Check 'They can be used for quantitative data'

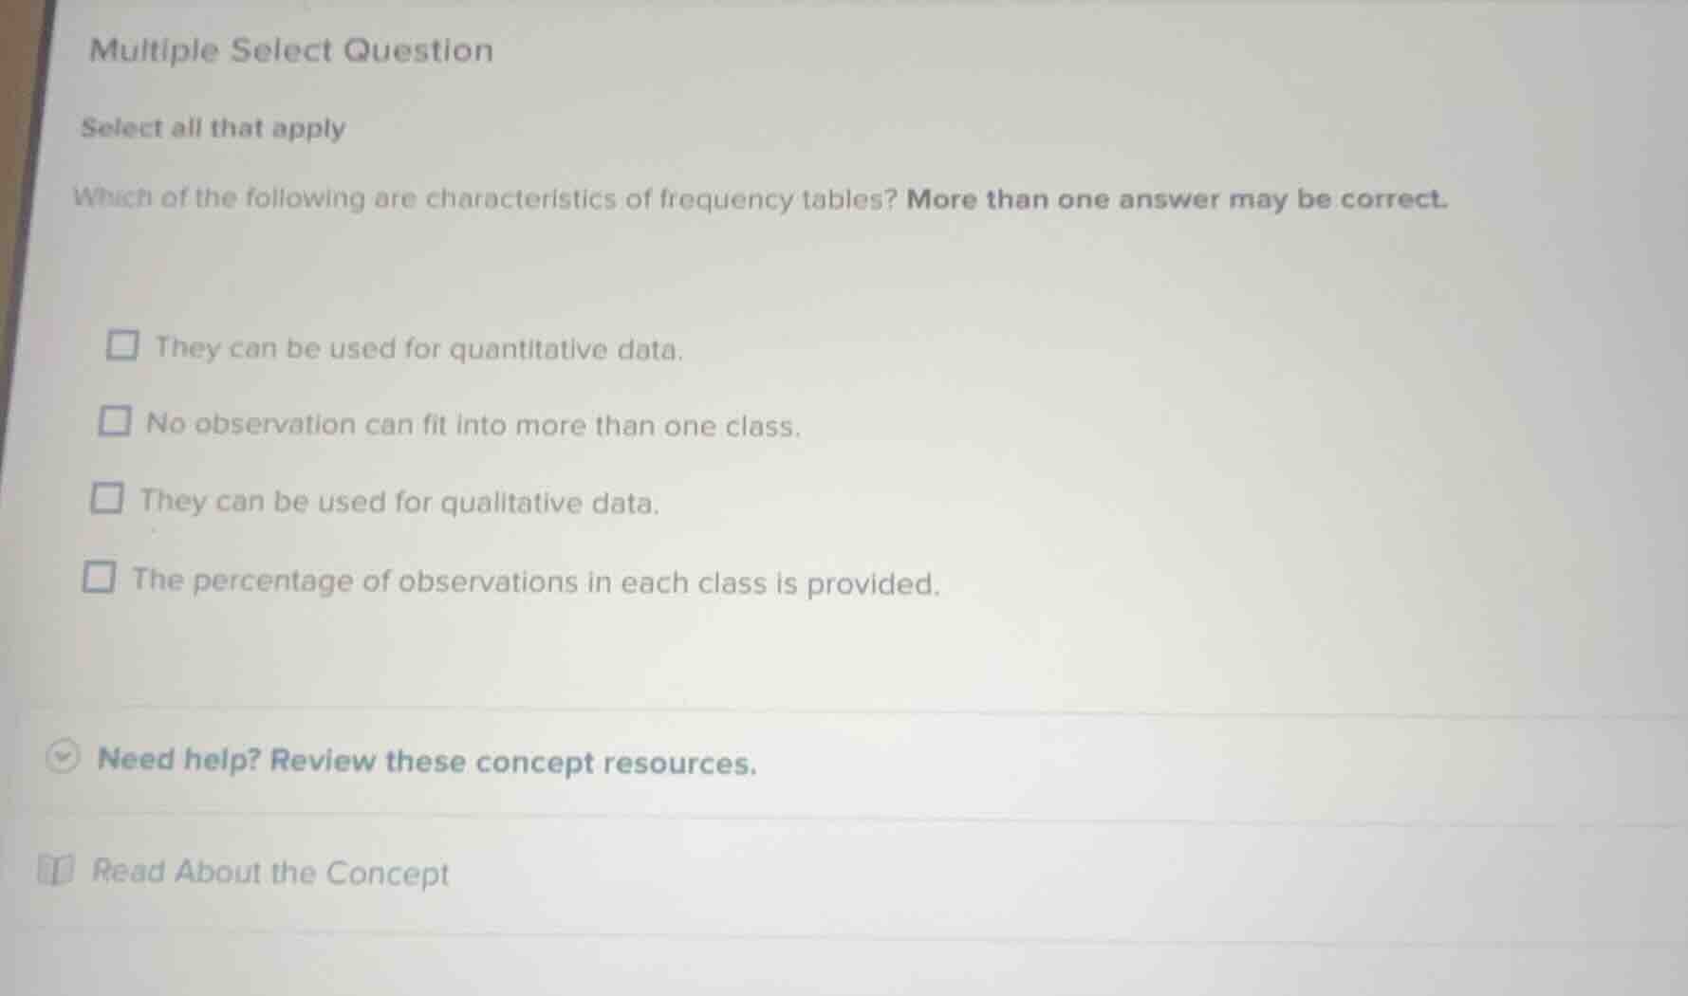[121, 346]
